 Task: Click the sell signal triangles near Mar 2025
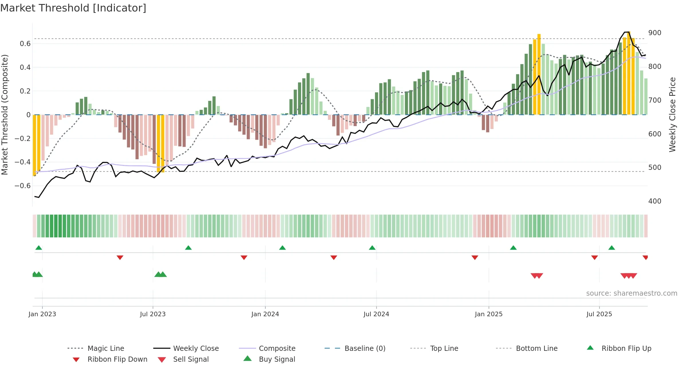(537, 276)
